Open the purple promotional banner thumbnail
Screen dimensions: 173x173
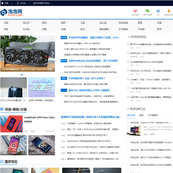pyautogui.click(x=42, y=87)
